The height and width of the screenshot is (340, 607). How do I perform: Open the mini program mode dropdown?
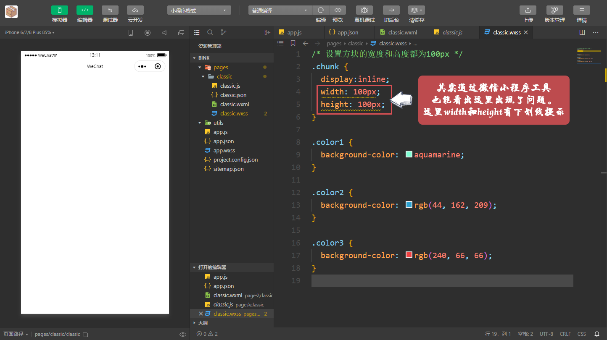pos(199,10)
